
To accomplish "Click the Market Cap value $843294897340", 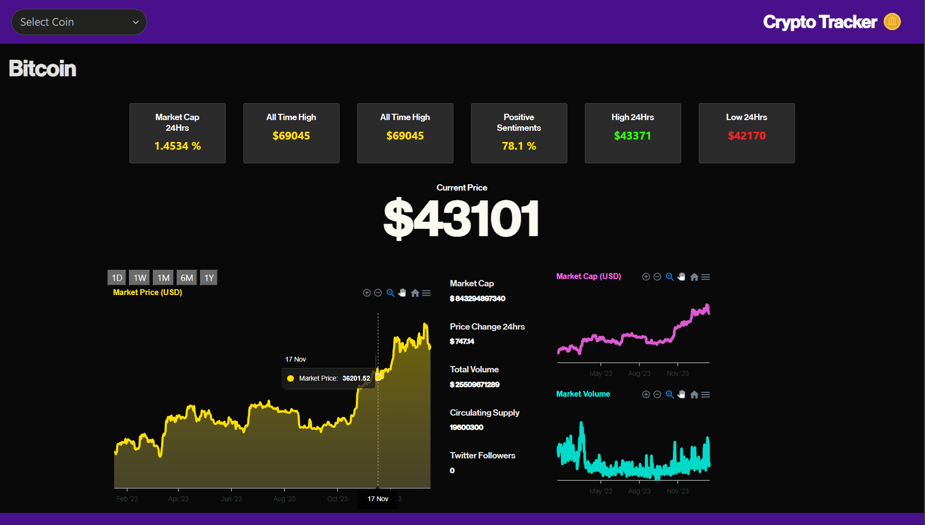I will 477,298.
